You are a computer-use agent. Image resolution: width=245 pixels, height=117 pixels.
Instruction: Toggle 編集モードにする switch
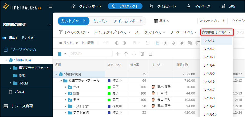(x=4, y=38)
